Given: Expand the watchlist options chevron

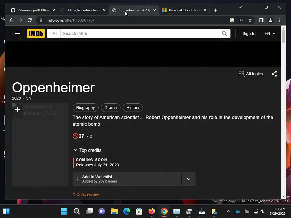Looking at the screenshot, I should 189,179.
